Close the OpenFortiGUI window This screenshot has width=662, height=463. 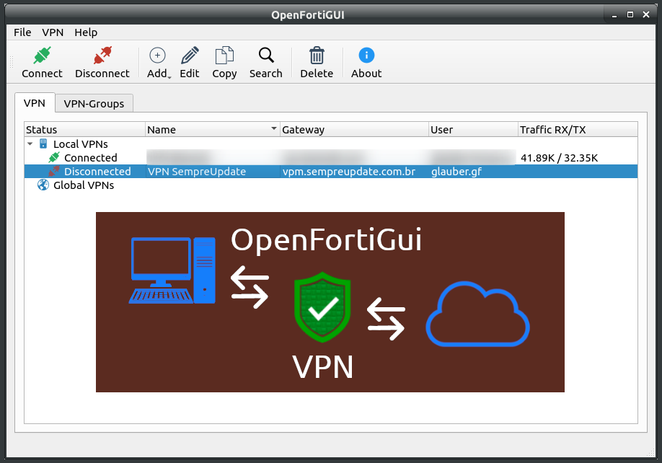pyautogui.click(x=646, y=14)
